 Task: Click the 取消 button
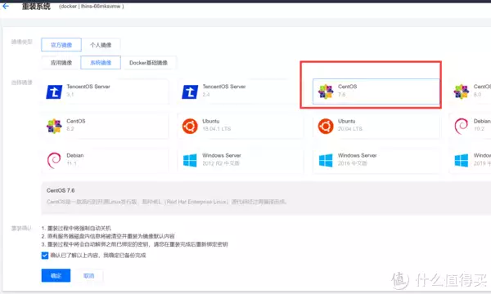pos(88,275)
